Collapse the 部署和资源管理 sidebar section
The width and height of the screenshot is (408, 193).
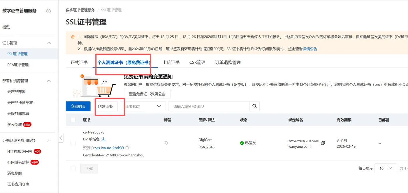point(49,81)
